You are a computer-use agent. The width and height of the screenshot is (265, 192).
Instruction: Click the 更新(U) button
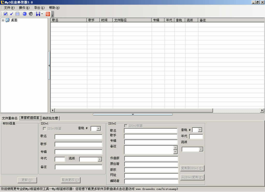(27, 180)
